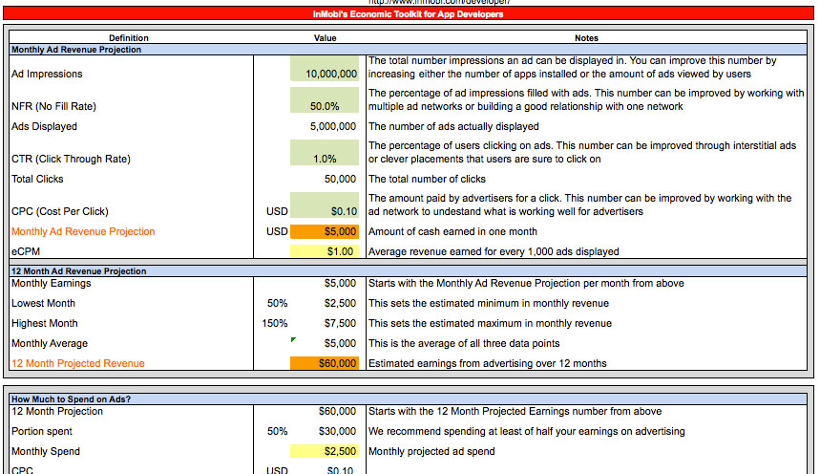Viewport: 820px width, 474px height.
Task: Select the Ads Displayed value 5,000,000
Action: coord(332,127)
